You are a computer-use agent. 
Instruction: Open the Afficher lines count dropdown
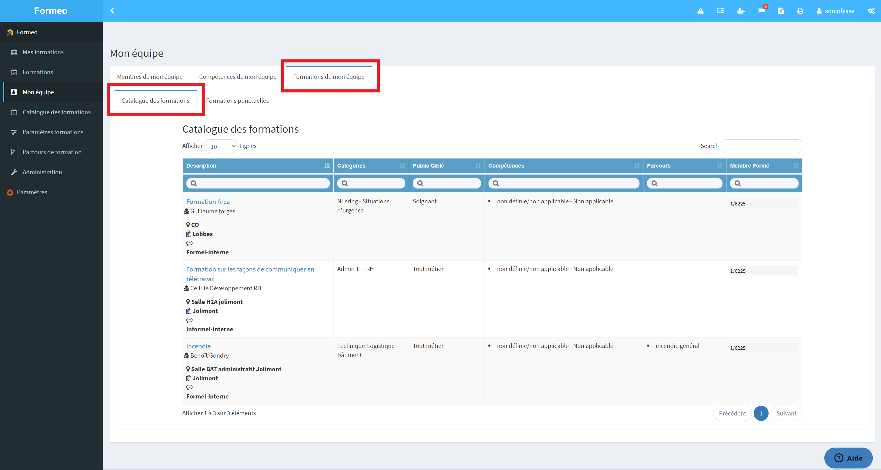pos(221,146)
